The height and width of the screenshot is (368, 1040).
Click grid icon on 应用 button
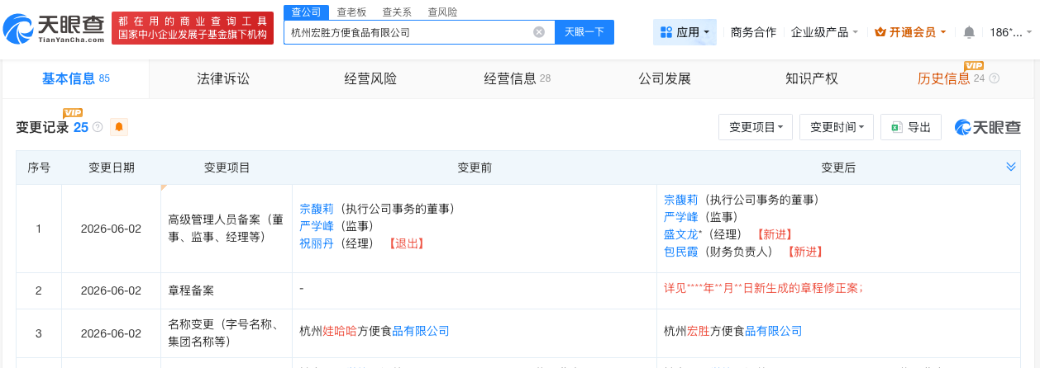click(x=666, y=32)
